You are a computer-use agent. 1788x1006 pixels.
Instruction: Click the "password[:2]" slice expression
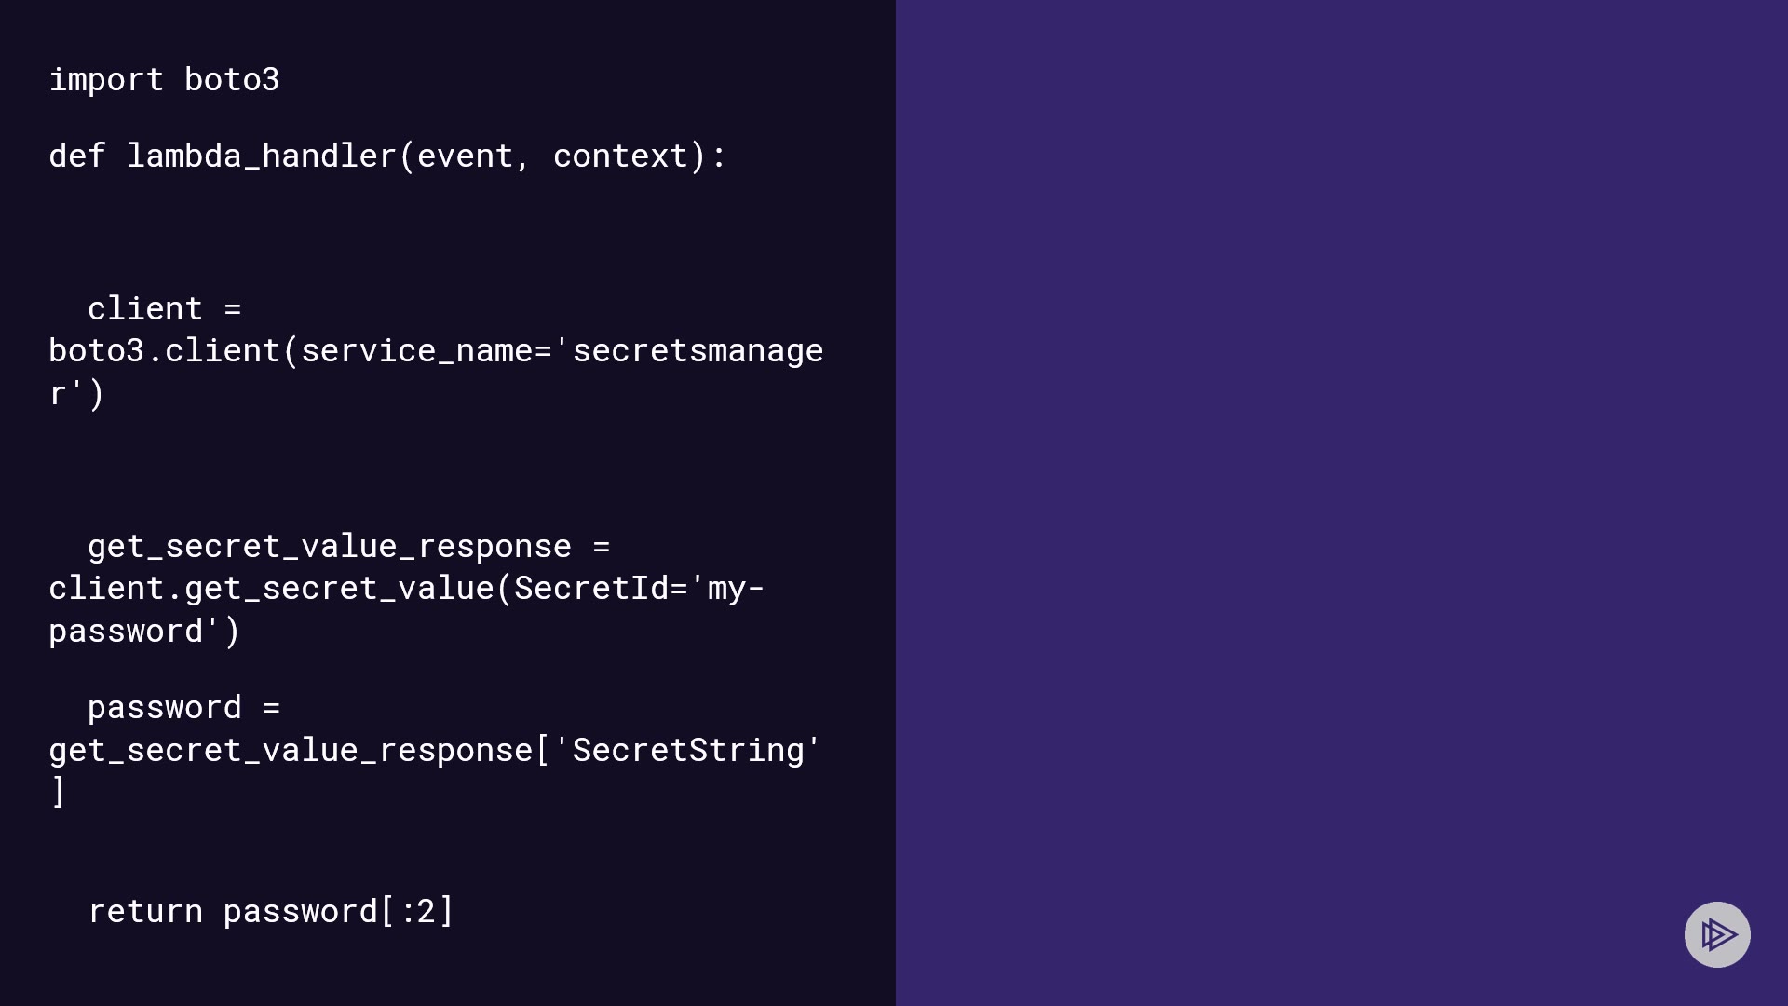[338, 912]
